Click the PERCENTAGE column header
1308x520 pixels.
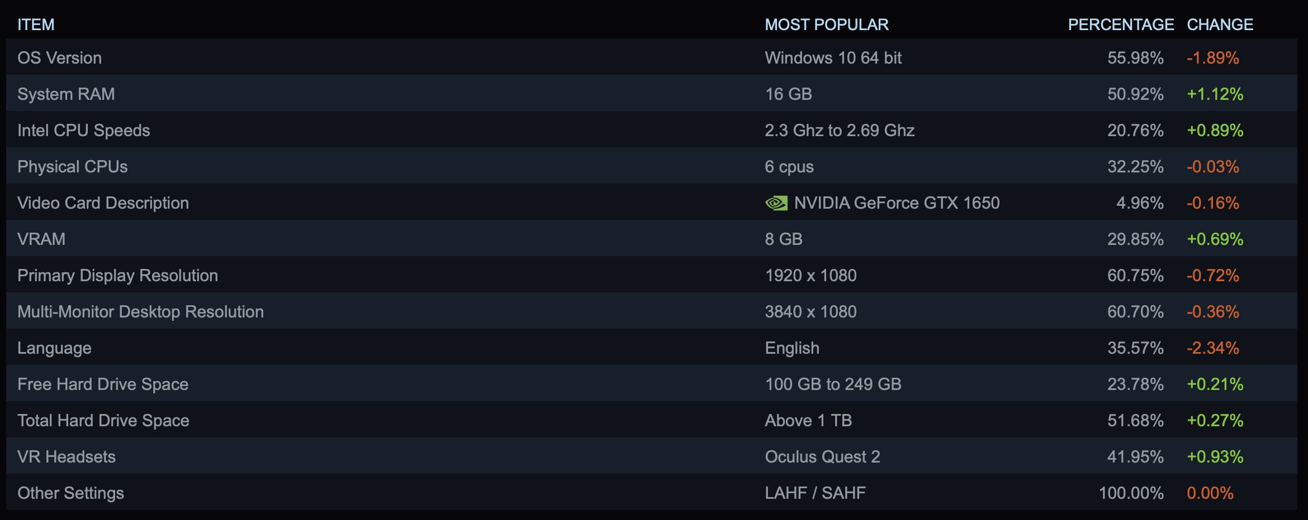[x=1121, y=25]
